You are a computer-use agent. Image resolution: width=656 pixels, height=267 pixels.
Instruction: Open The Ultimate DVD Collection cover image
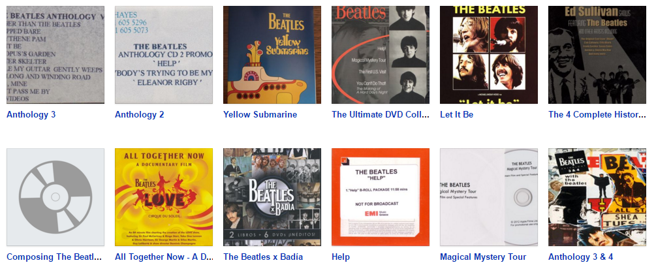[381, 55]
